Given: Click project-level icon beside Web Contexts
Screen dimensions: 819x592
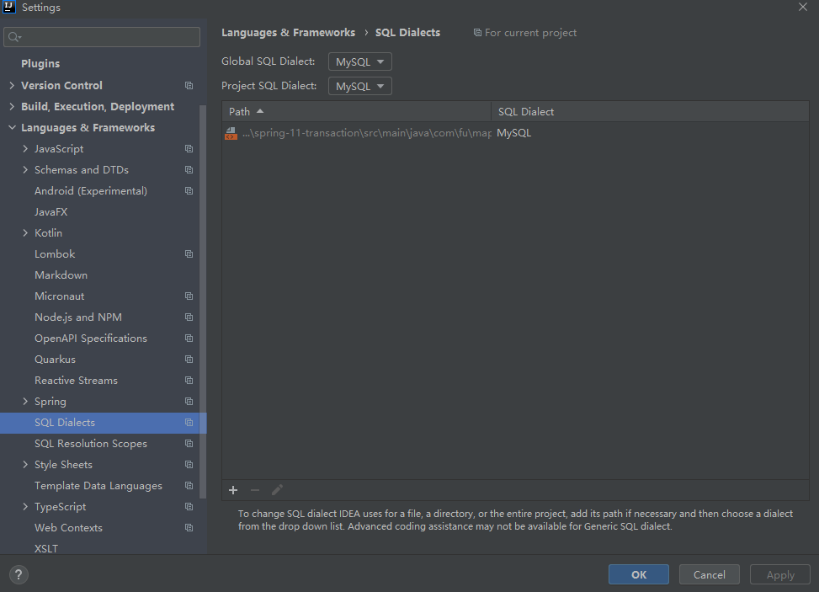Looking at the screenshot, I should 189,528.
